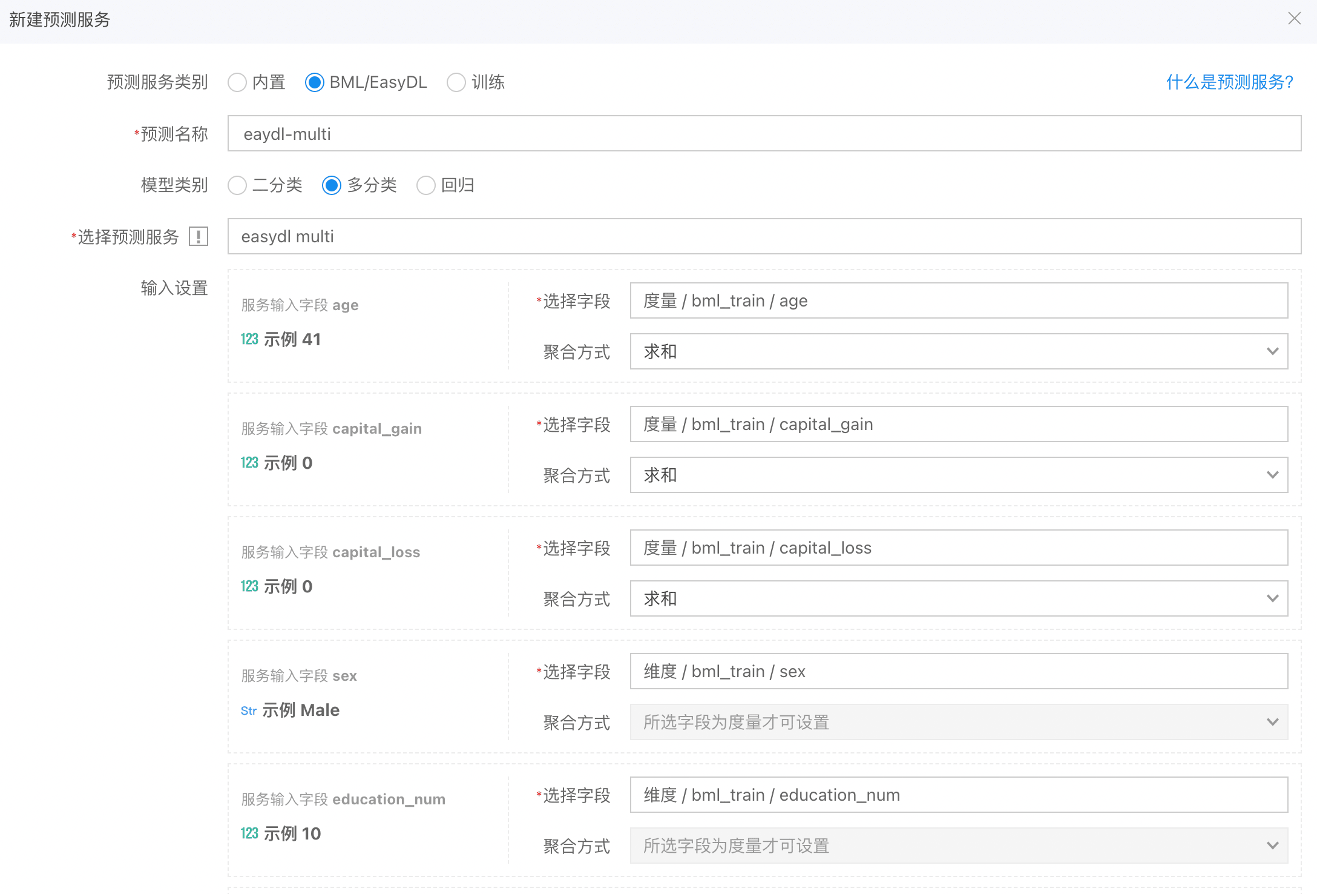Click the 123 numeric type icon for age
The width and height of the screenshot is (1317, 894).
pos(249,339)
